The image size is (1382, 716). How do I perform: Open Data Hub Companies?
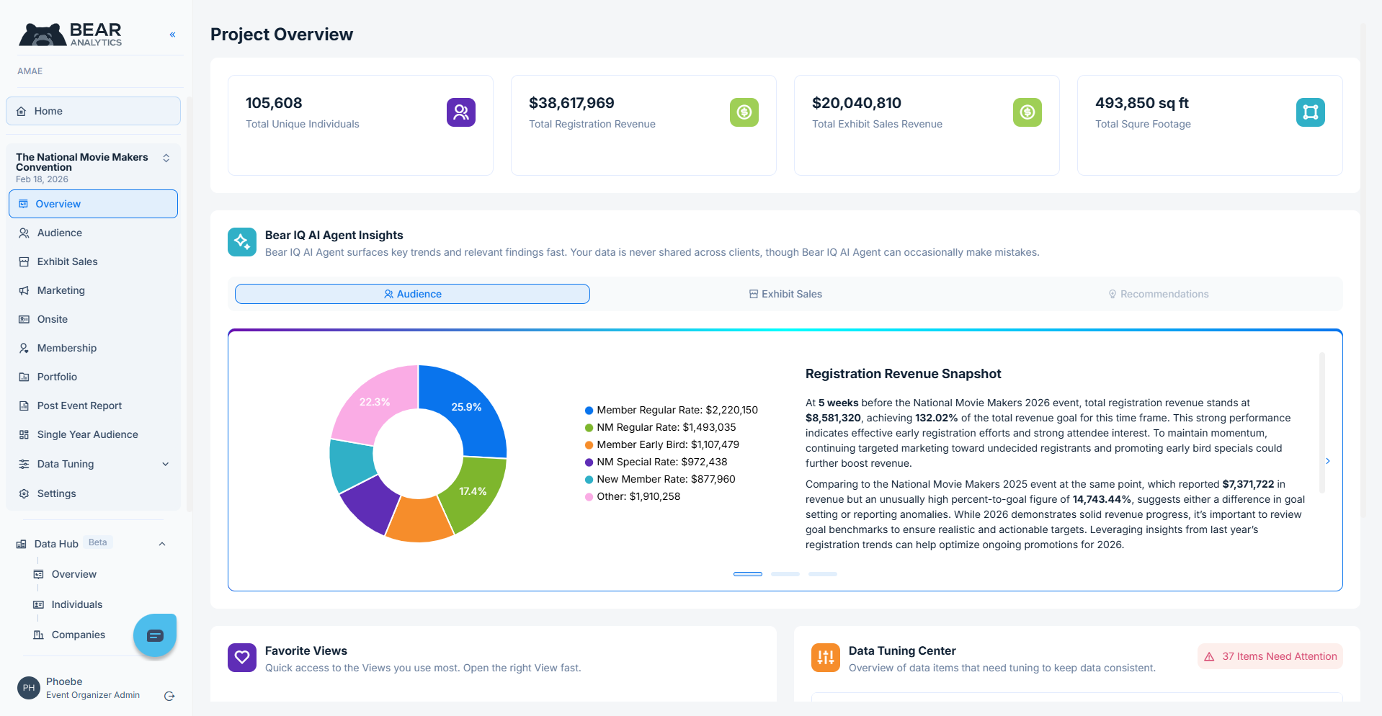click(78, 635)
